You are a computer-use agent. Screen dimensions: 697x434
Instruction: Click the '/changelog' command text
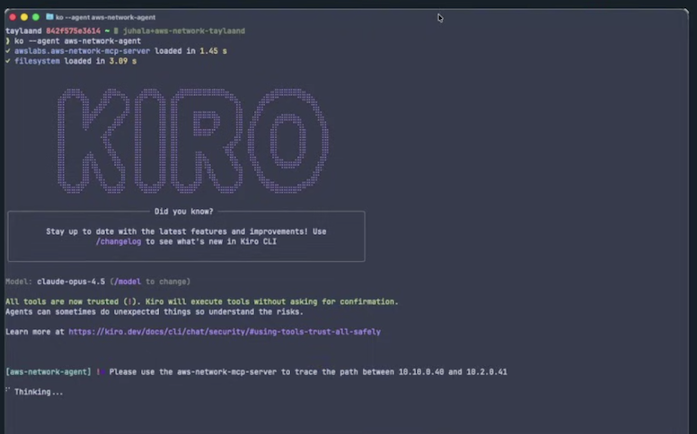coord(119,241)
